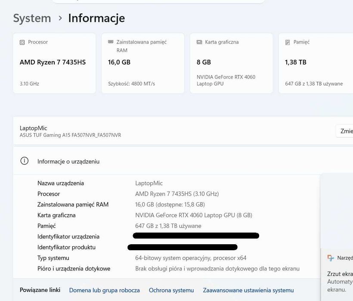
Task: Open Zaawansowane ustawienia systemu link
Action: [x=248, y=290]
